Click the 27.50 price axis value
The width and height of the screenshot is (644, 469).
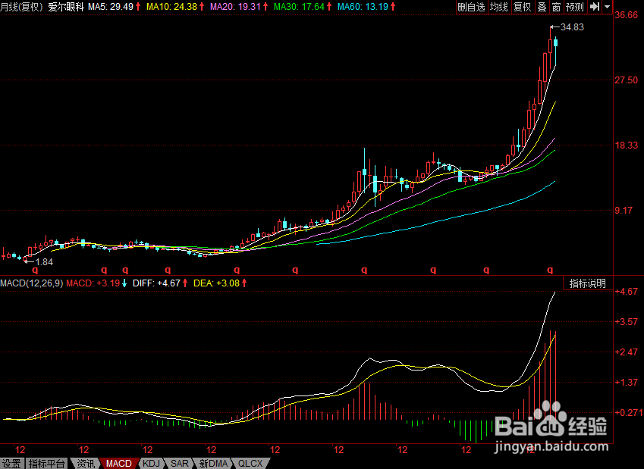627,80
